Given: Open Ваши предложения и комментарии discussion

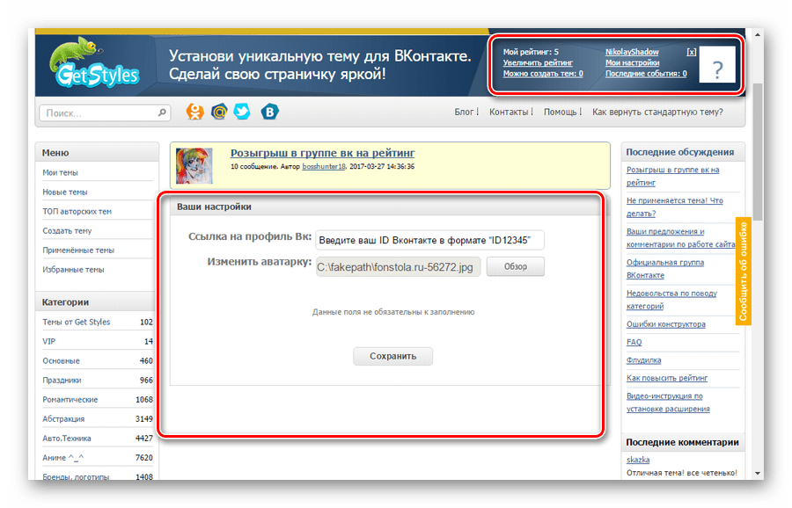Looking at the screenshot, I should [x=680, y=237].
